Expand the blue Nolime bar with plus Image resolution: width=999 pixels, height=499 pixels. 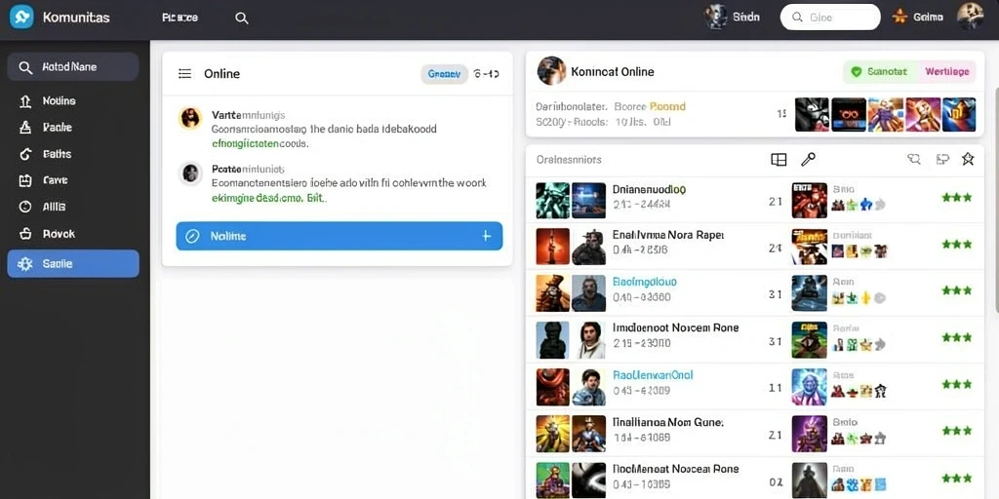pos(339,236)
